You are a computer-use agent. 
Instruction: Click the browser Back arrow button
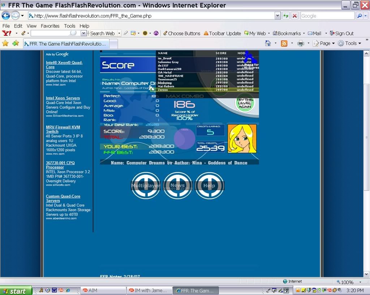point(6,16)
